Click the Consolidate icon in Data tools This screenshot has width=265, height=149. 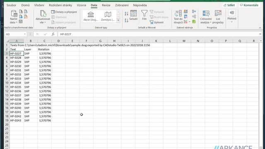(194, 12)
